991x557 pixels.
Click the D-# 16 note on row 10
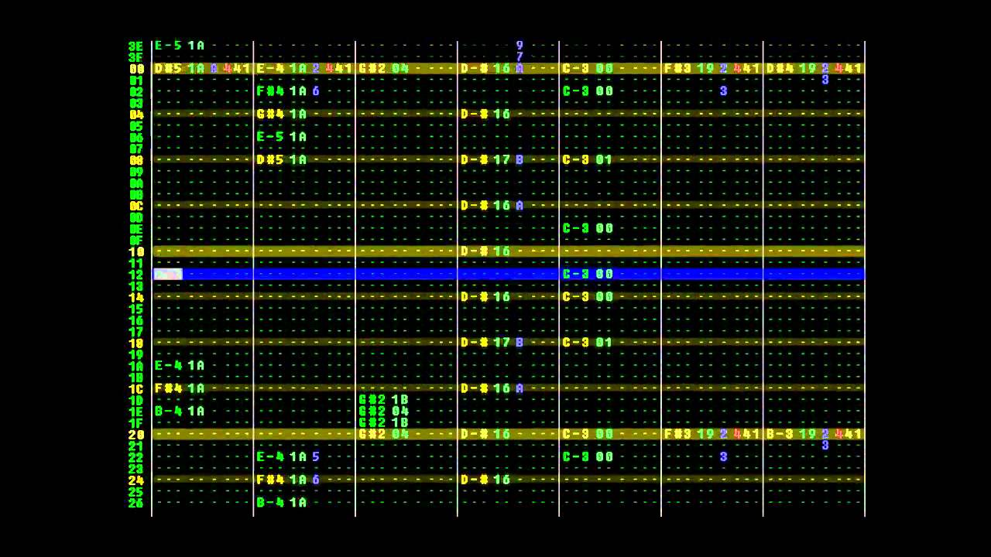[485, 251]
